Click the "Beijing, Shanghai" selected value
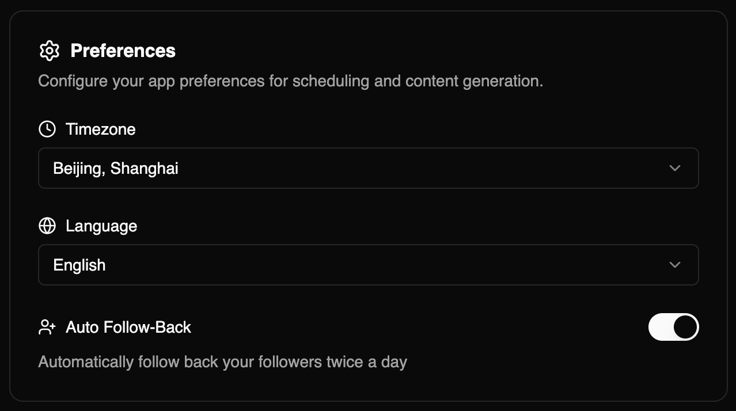This screenshot has width=736, height=411. [116, 168]
